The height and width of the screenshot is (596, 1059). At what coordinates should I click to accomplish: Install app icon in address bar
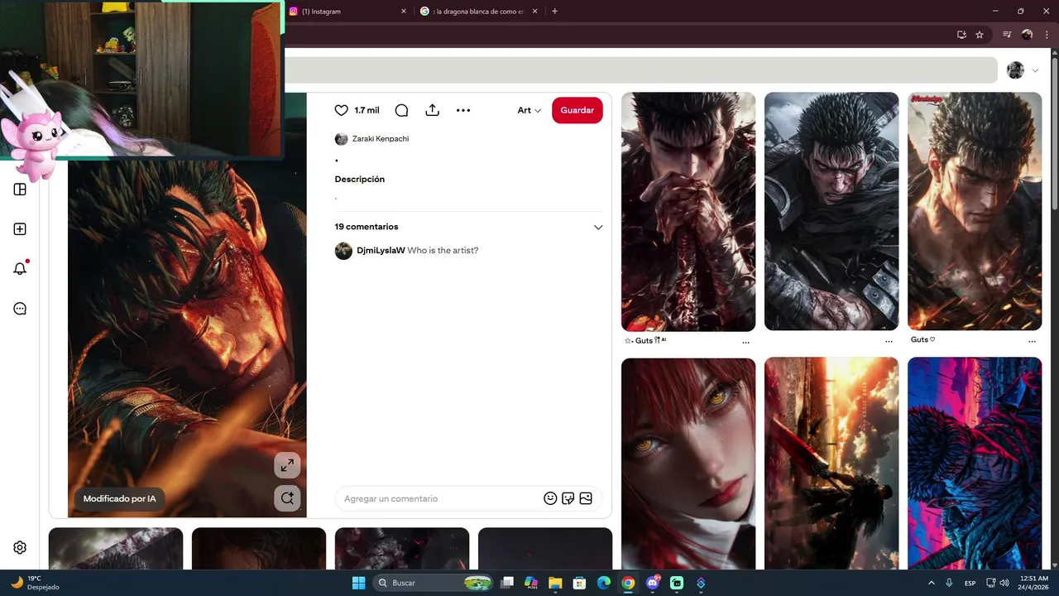click(x=961, y=35)
